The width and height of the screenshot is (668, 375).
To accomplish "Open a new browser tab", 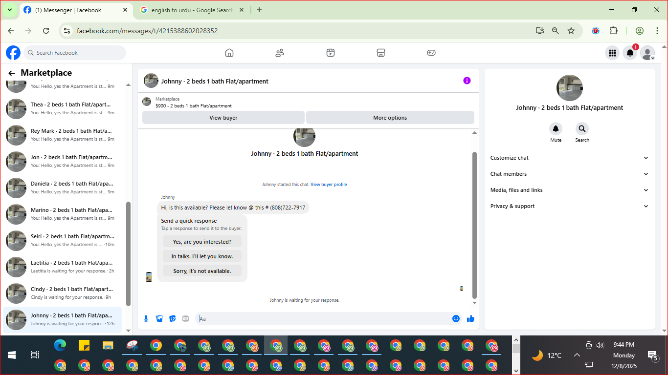I will [x=259, y=10].
